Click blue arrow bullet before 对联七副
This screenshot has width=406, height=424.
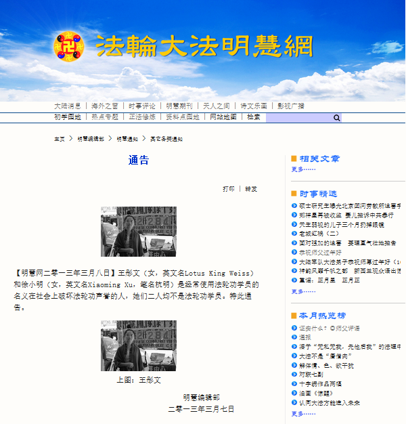[x=294, y=374]
